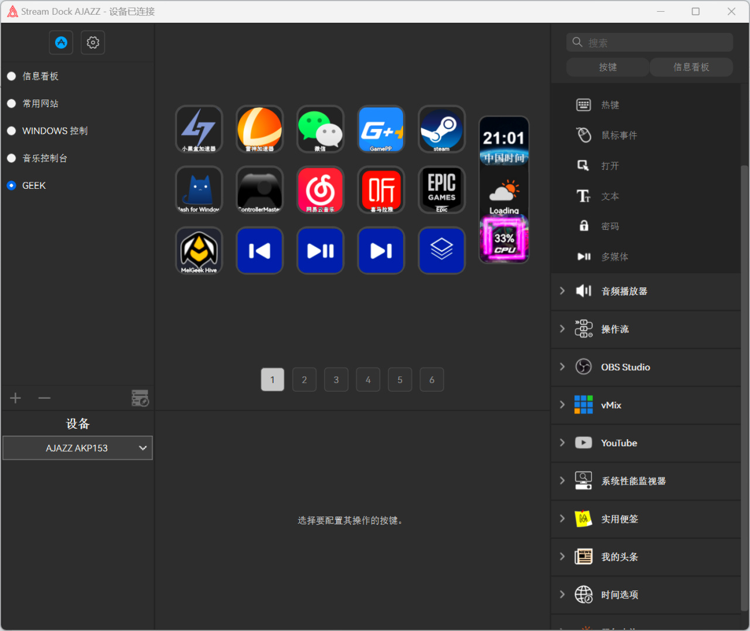
Task: Select the 信息看板 profile radio button
Action: click(x=11, y=76)
